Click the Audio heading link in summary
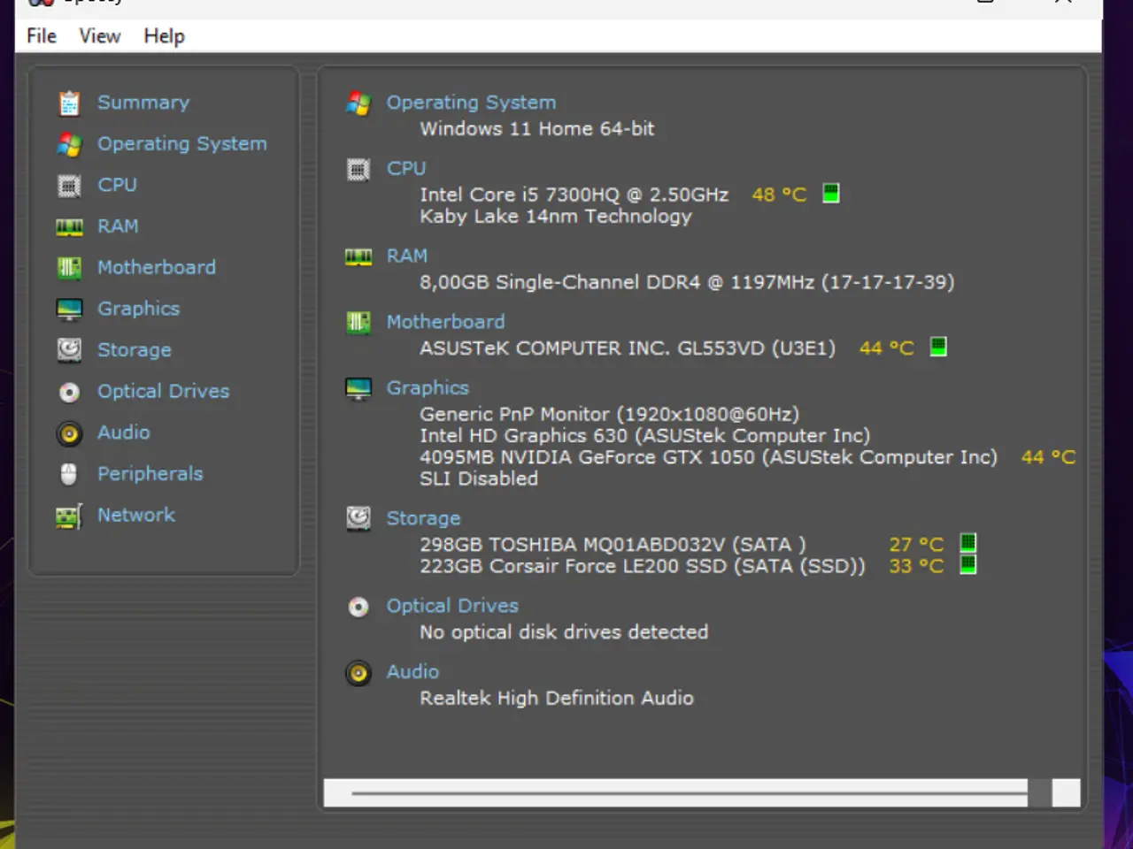This screenshot has height=849, width=1133. (x=412, y=671)
